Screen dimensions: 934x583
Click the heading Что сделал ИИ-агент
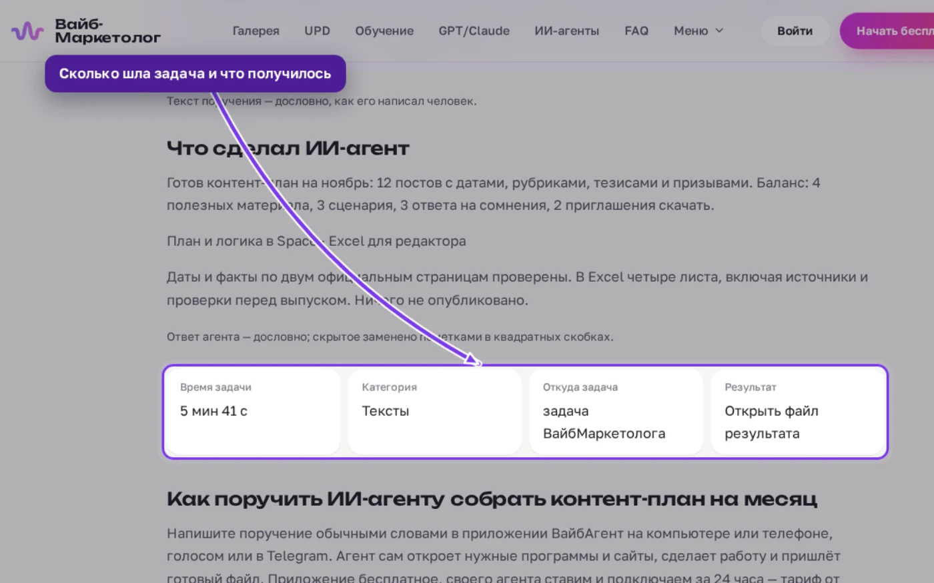[288, 148]
